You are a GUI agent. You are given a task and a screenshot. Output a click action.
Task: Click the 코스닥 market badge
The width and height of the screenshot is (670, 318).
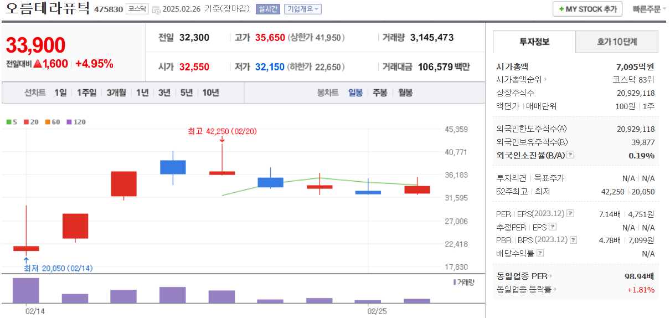coord(137,9)
